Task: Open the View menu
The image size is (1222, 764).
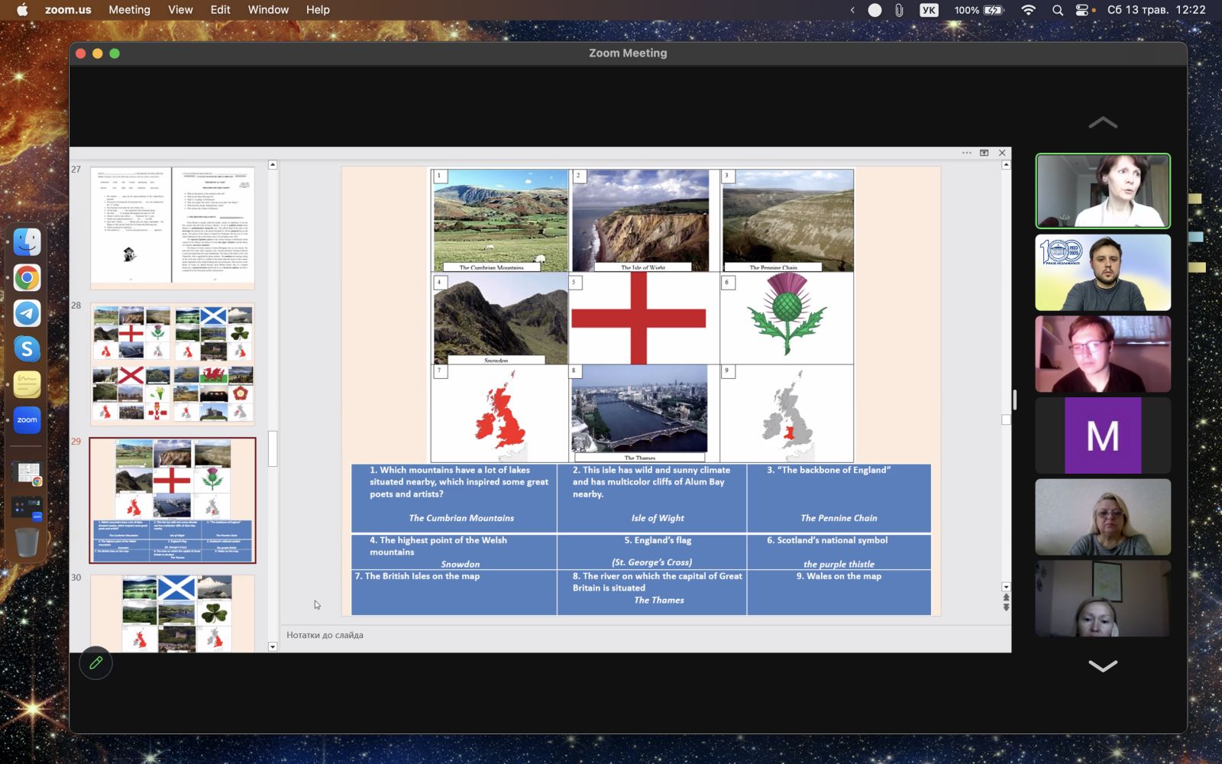Action: point(180,10)
